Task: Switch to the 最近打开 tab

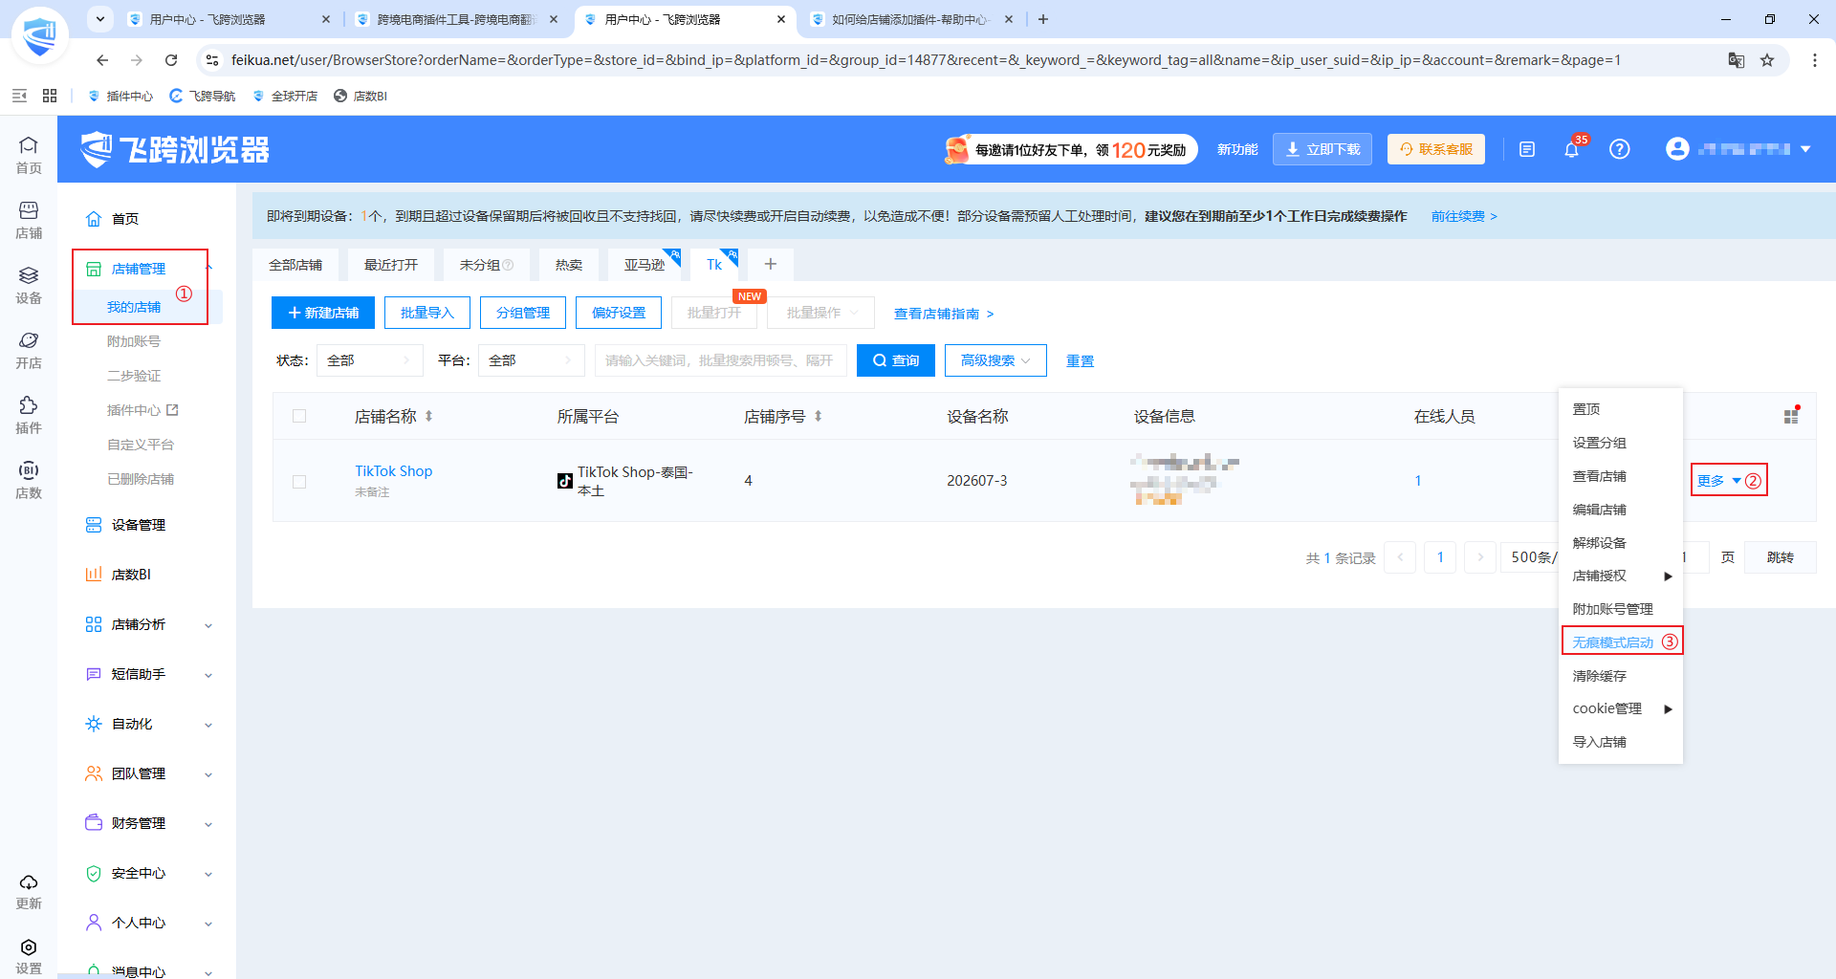Action: pos(391,265)
